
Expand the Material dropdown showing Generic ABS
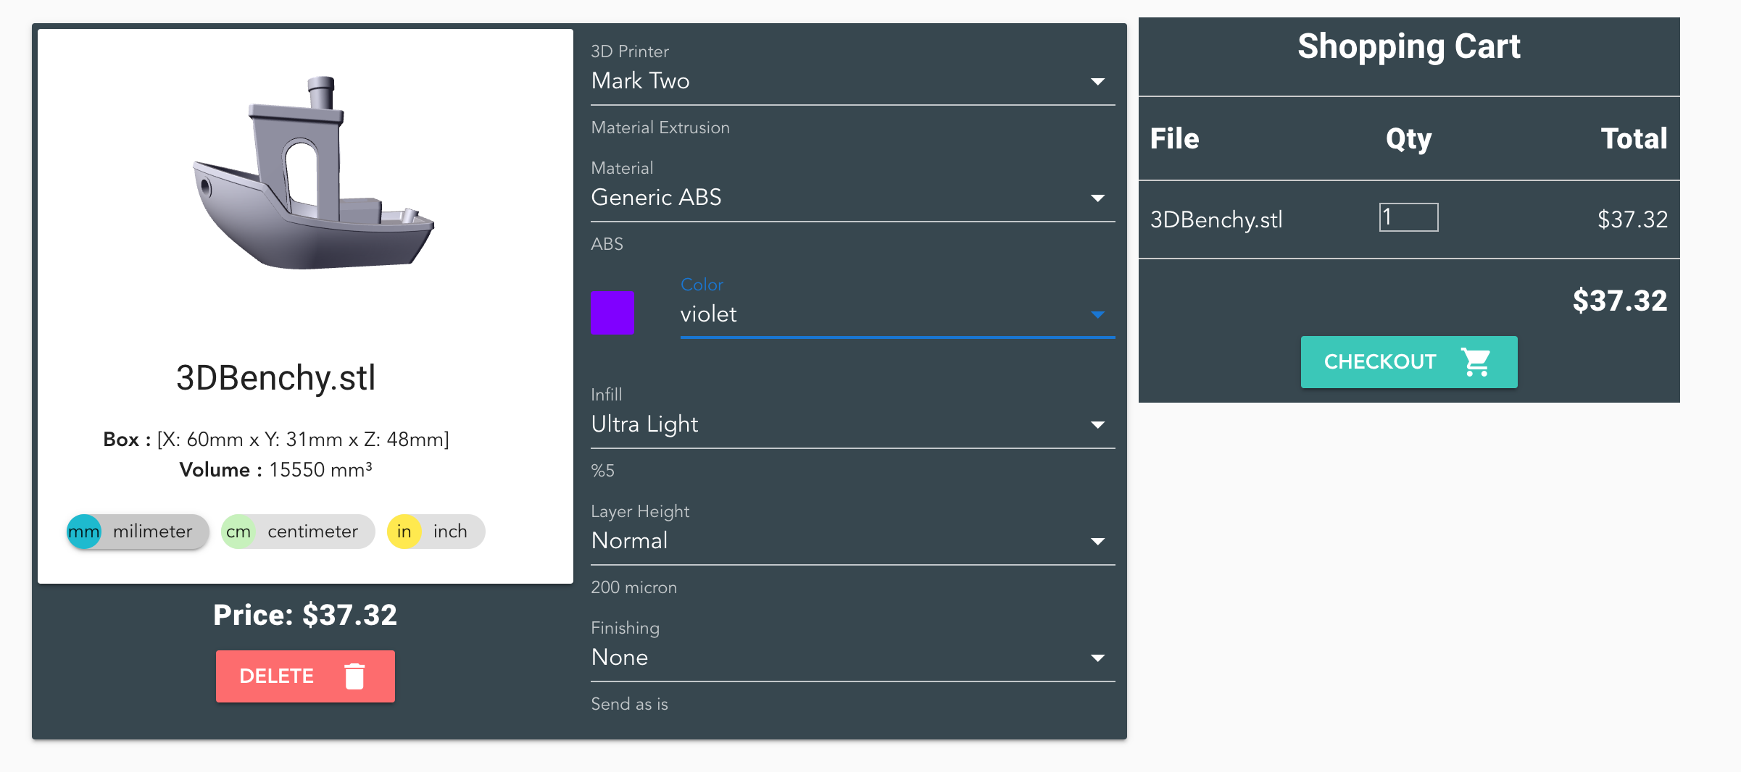[x=852, y=198]
